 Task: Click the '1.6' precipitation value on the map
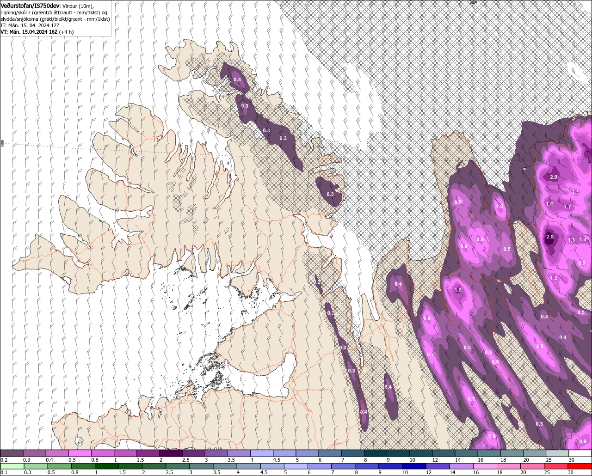(x=550, y=204)
